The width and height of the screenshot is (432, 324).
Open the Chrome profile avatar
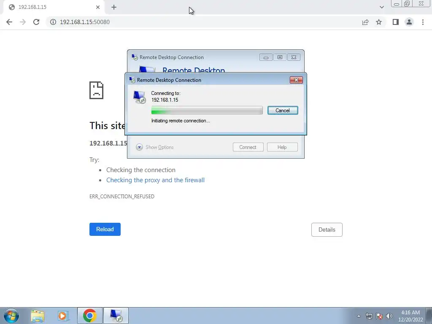click(409, 22)
